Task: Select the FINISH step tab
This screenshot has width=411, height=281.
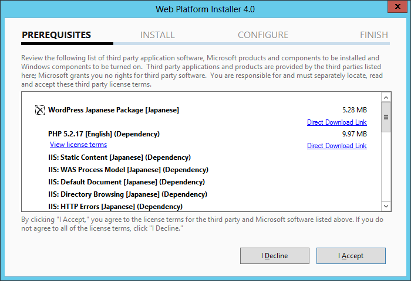Action: (x=374, y=35)
